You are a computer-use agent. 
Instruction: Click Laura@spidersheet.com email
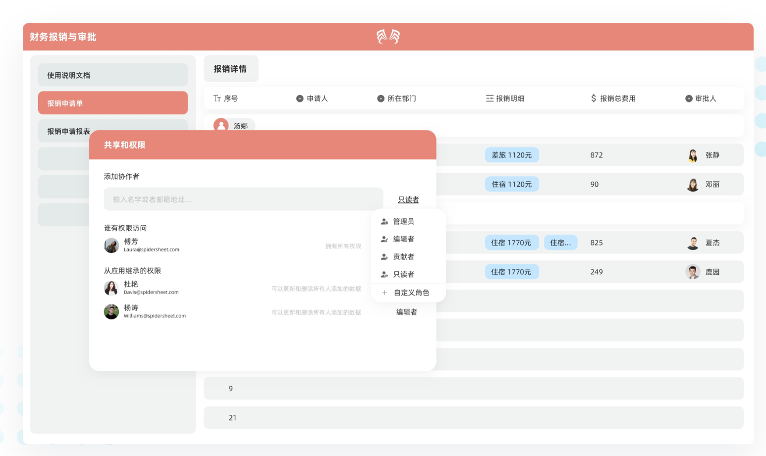pyautogui.click(x=152, y=250)
